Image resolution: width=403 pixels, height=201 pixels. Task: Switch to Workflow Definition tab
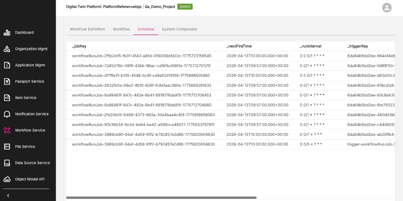(x=87, y=29)
